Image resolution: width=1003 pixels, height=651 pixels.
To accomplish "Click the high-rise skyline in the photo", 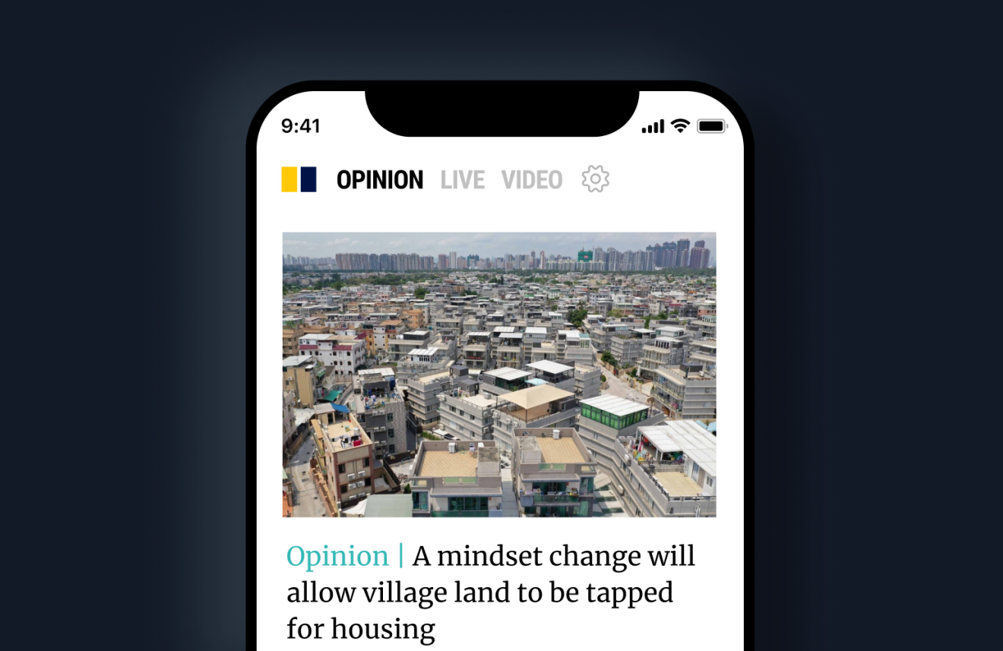I will (499, 257).
